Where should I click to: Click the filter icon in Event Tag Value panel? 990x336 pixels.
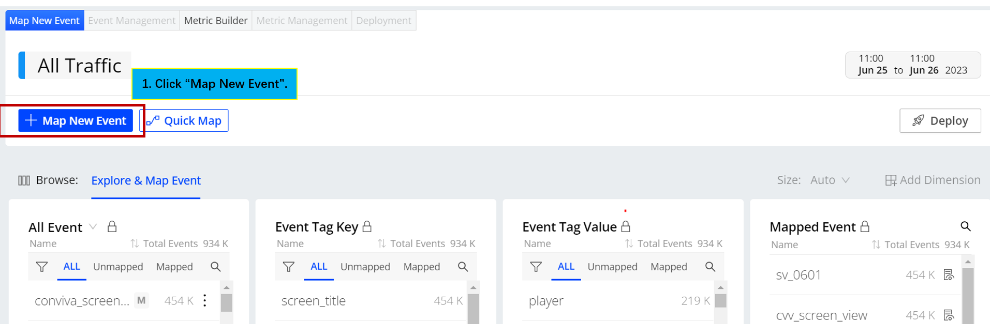point(536,267)
